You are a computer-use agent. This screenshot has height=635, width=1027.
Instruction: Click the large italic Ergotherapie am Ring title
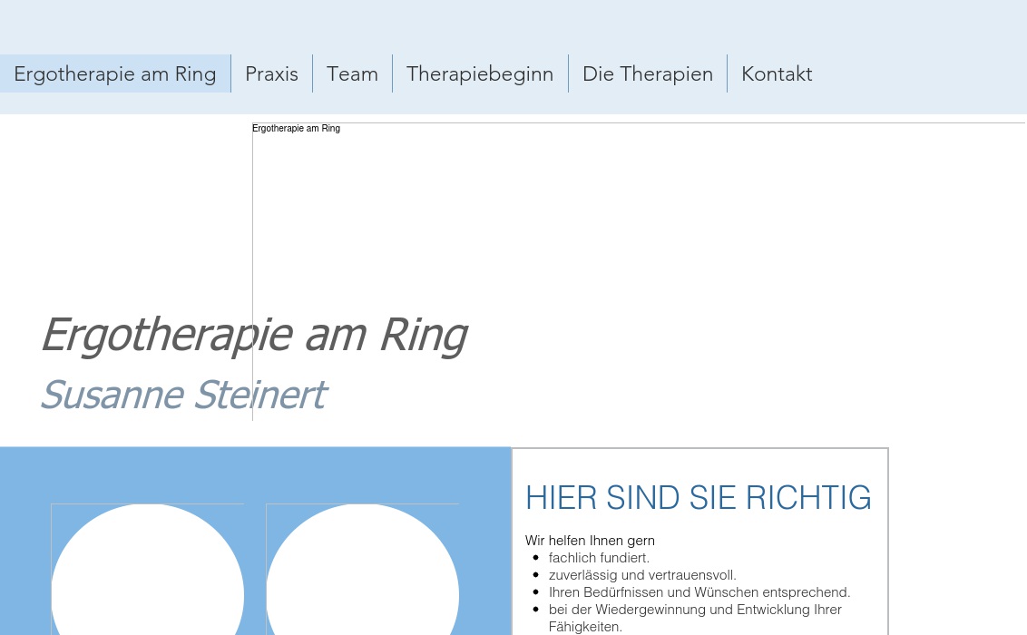pyautogui.click(x=253, y=334)
